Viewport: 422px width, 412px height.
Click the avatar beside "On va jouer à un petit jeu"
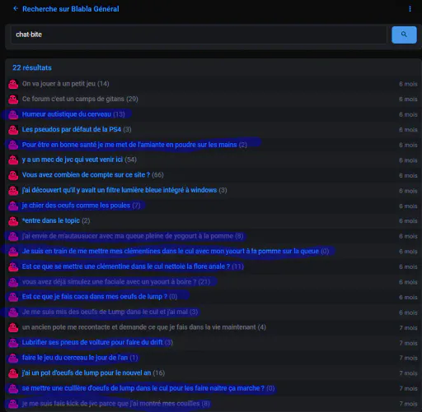(x=13, y=84)
